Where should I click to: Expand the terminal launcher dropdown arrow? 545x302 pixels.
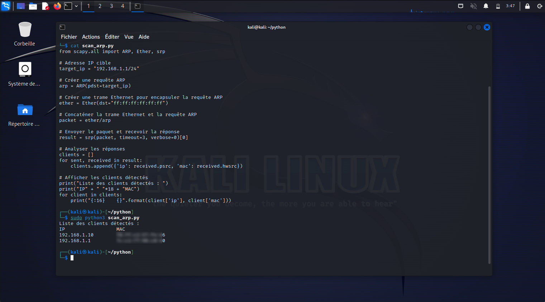click(x=76, y=6)
